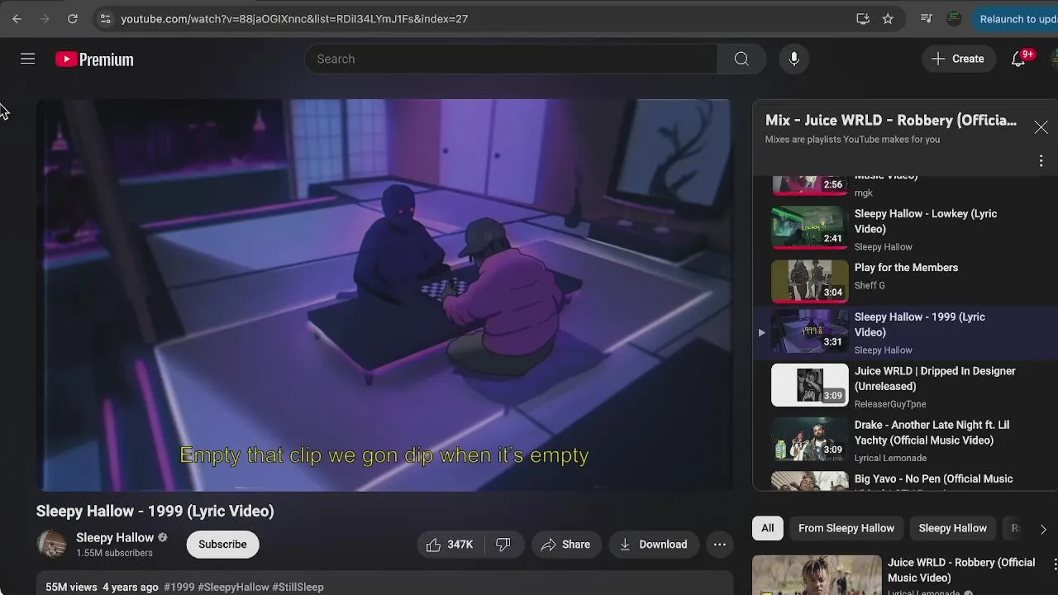Select the All filter chip
Viewport: 1058px width, 595px height.
pos(768,528)
